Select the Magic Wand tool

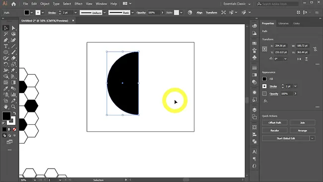click(x=6, y=34)
